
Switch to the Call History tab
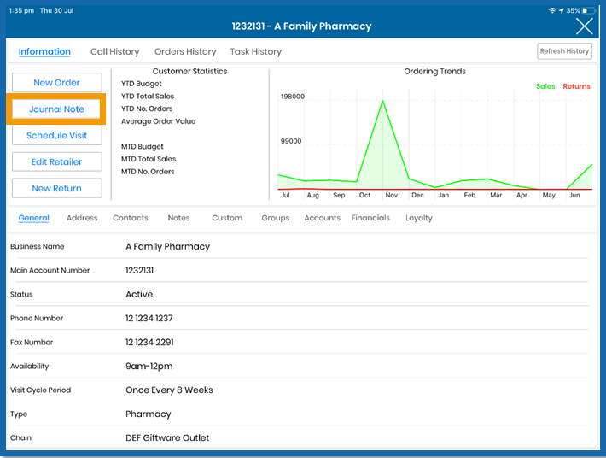click(114, 51)
